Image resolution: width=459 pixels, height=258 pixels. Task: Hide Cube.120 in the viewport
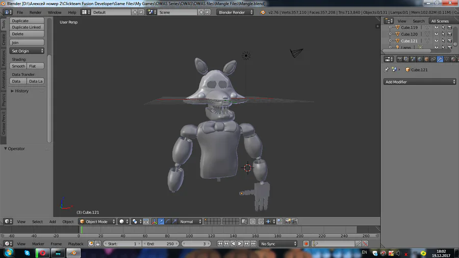(x=436, y=34)
